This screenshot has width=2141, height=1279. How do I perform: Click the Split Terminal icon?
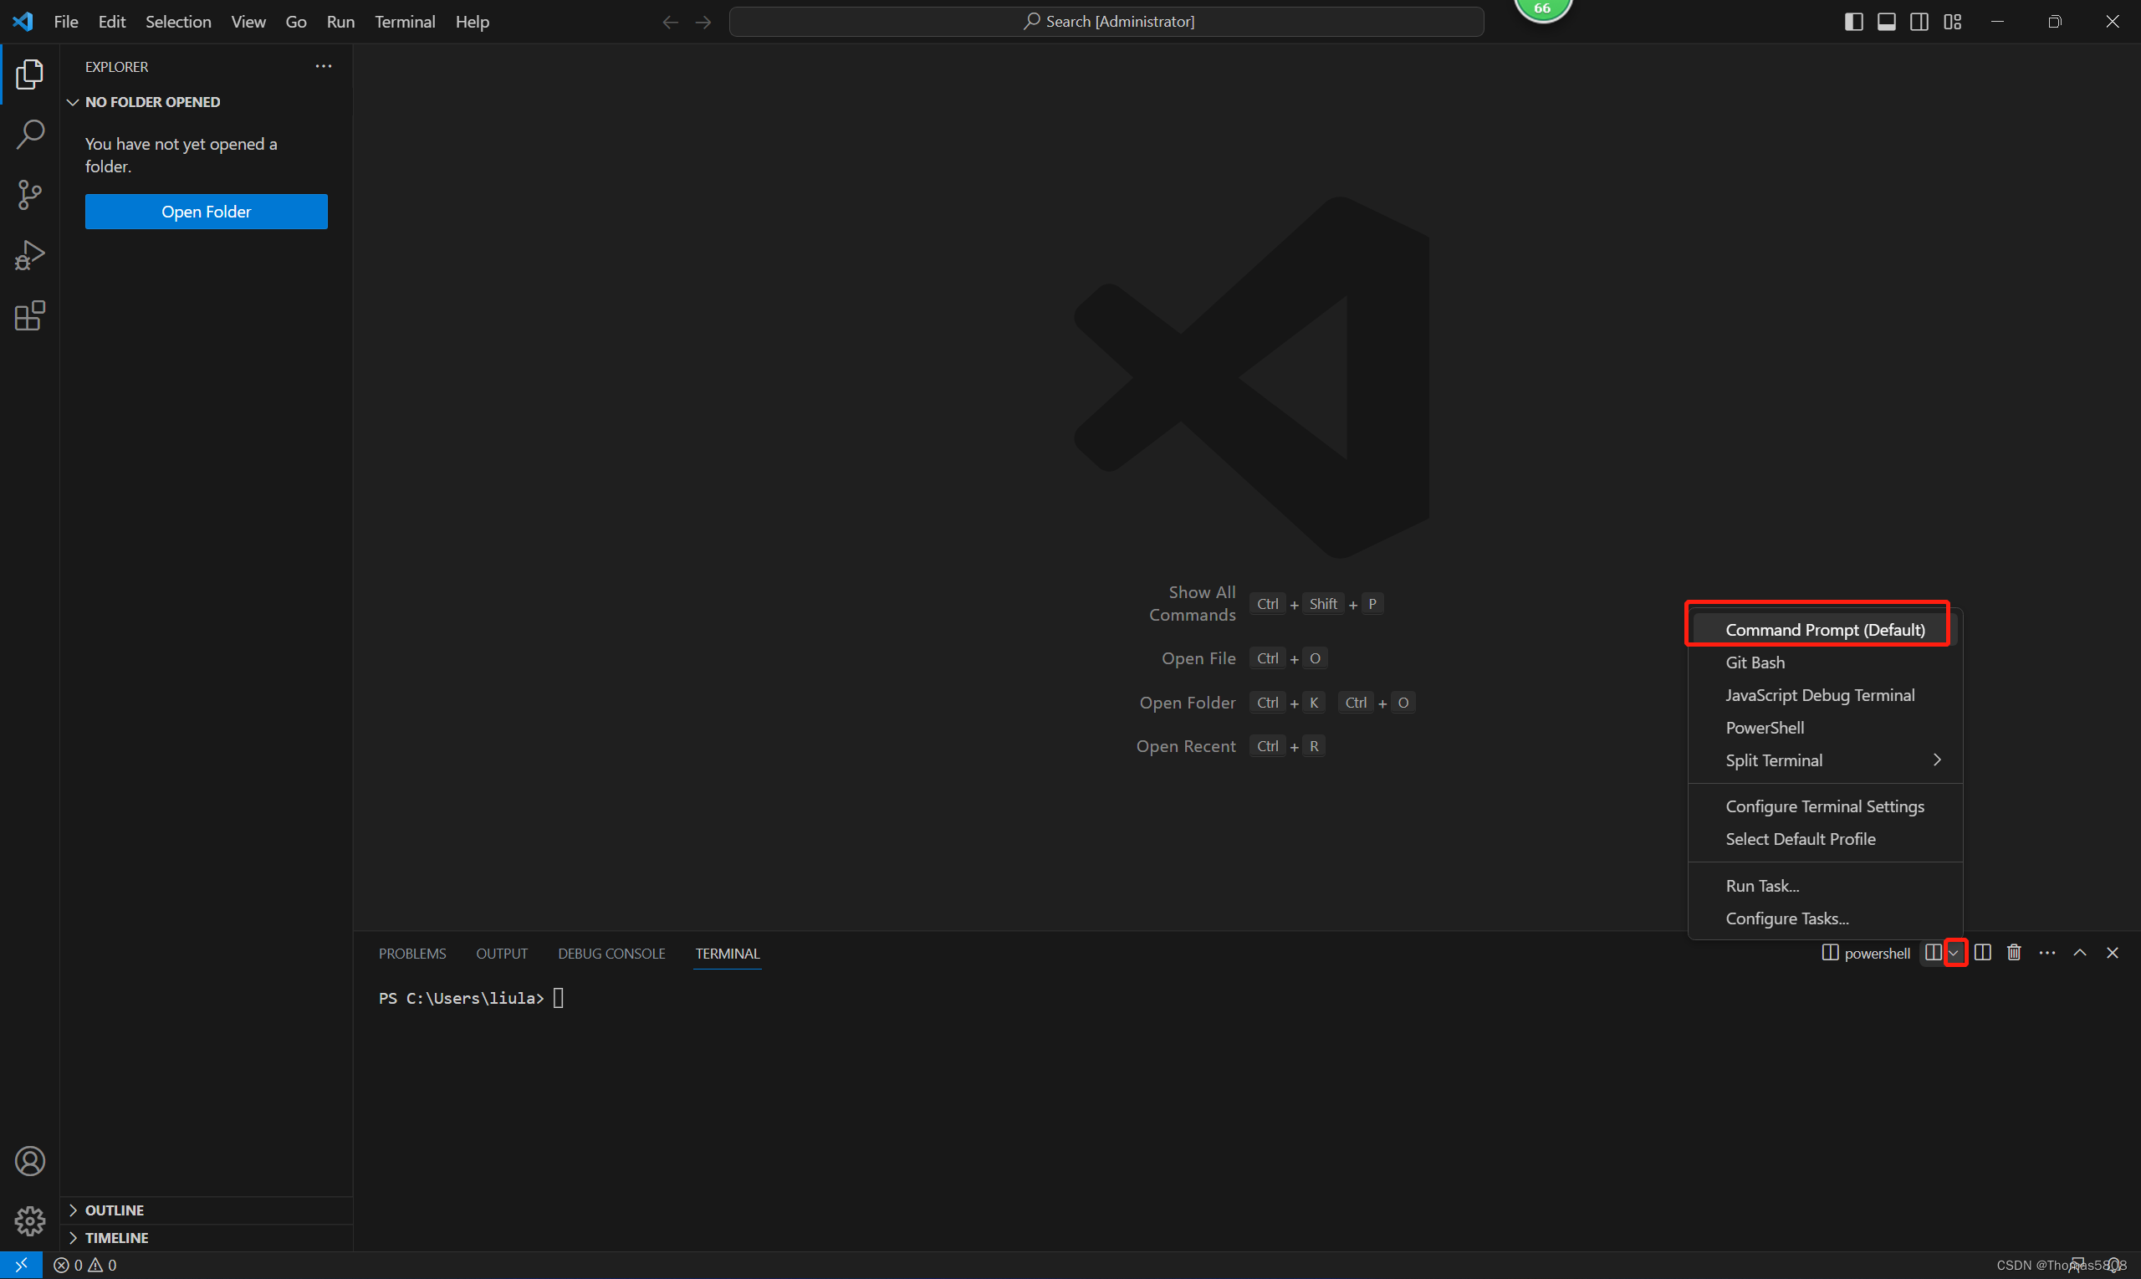[1982, 953]
